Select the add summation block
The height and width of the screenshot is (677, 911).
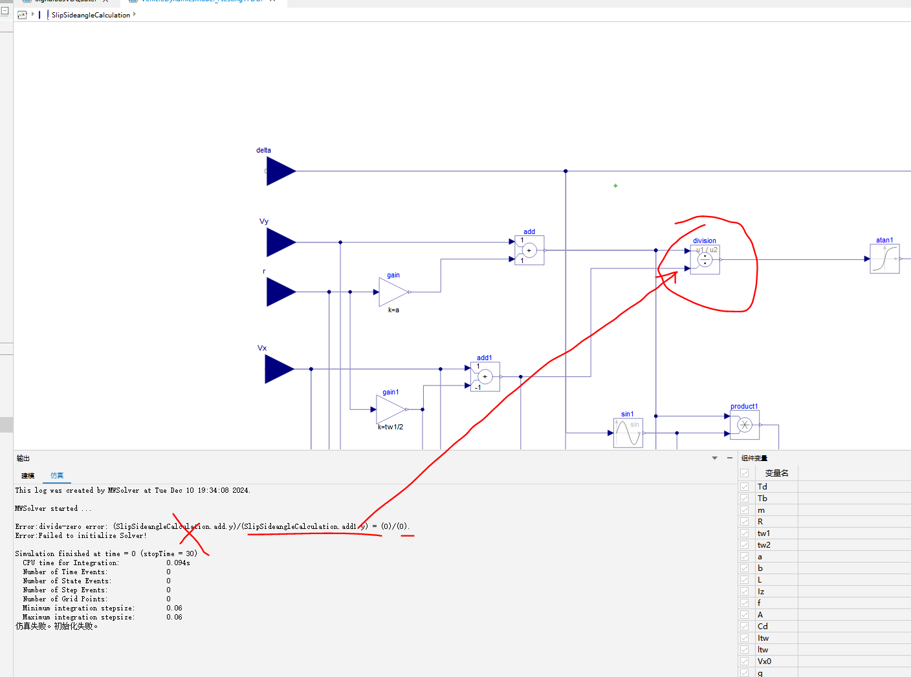click(529, 250)
